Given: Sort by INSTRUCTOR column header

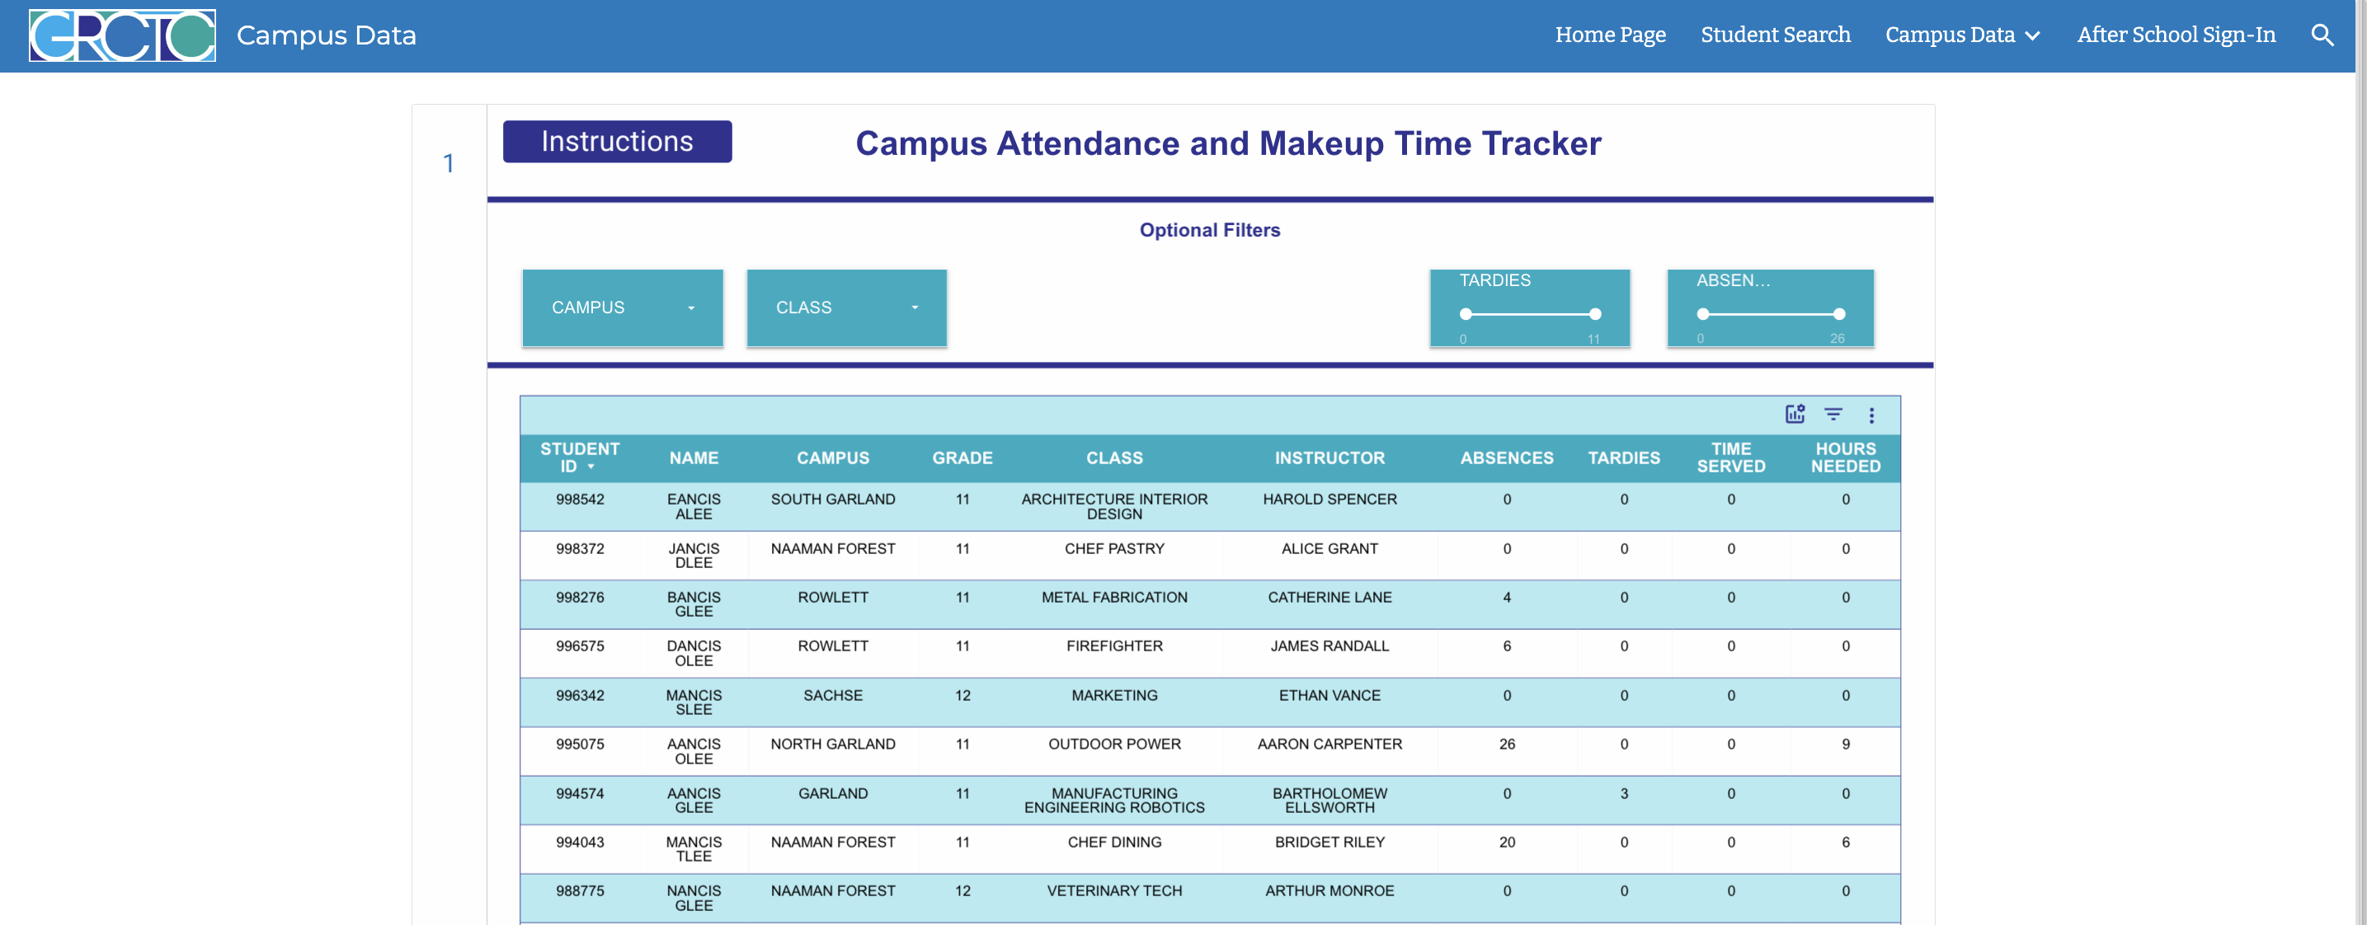Looking at the screenshot, I should (x=1329, y=458).
